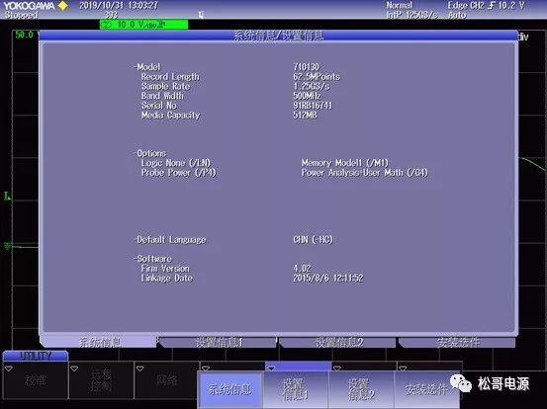547x409 pixels.
Task: Expand the highlighted triangle above 设置信息1 soft key
Action: [x=271, y=368]
